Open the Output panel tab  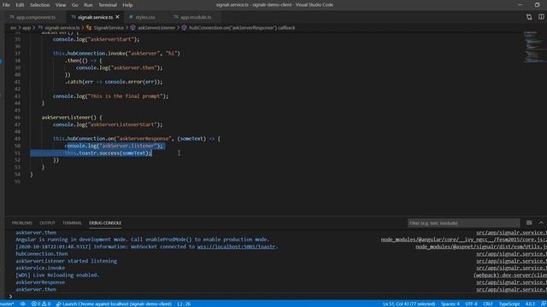pos(48,223)
